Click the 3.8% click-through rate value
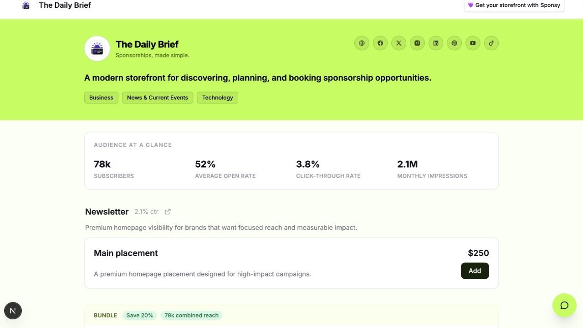 tap(308, 164)
